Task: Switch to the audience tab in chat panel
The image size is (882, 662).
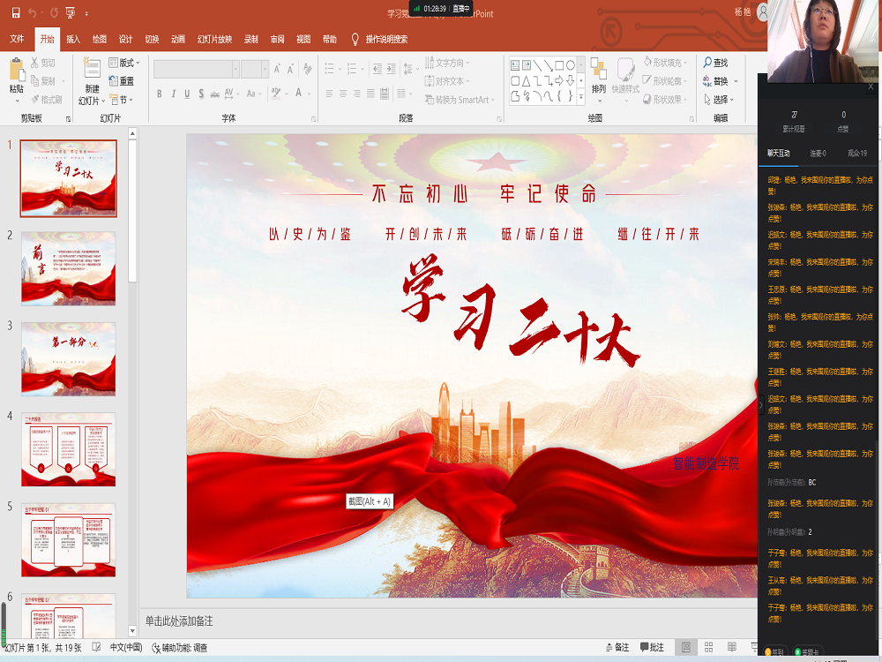Action: (856, 153)
